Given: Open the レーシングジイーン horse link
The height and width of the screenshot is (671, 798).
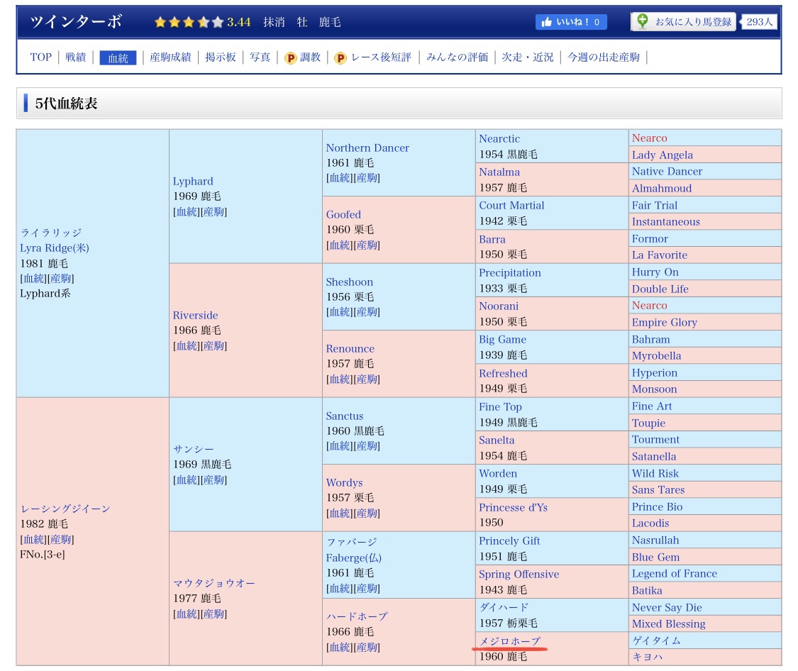Looking at the screenshot, I should click(x=65, y=509).
